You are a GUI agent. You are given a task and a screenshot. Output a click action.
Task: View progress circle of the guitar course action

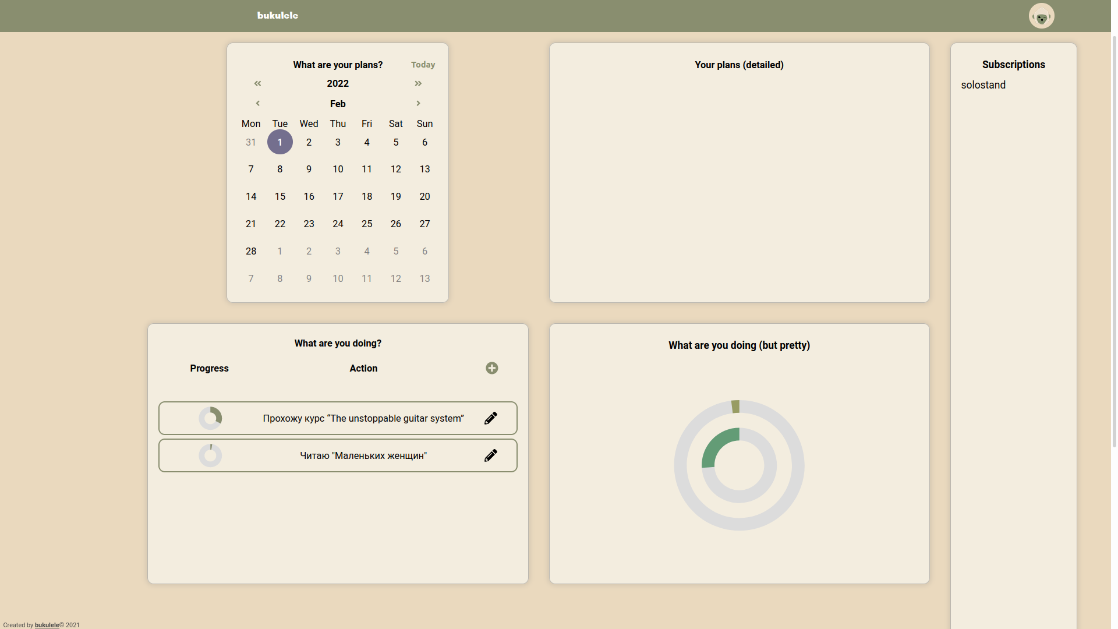pyautogui.click(x=210, y=418)
